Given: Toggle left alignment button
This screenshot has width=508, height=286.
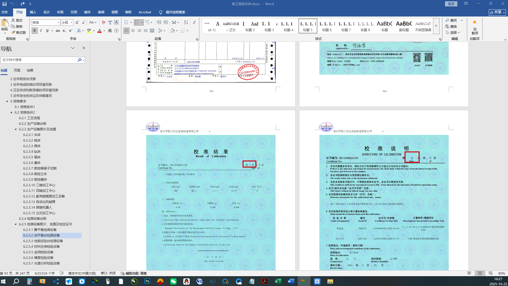Looking at the screenshot, I should pos(126,31).
